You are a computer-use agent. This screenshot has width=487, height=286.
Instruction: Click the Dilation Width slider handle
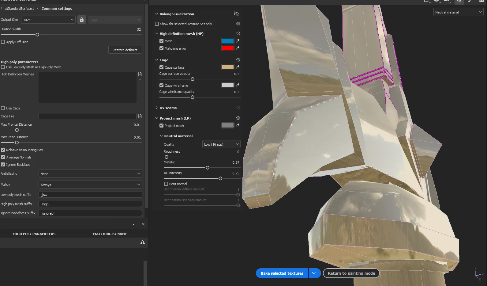click(37, 35)
